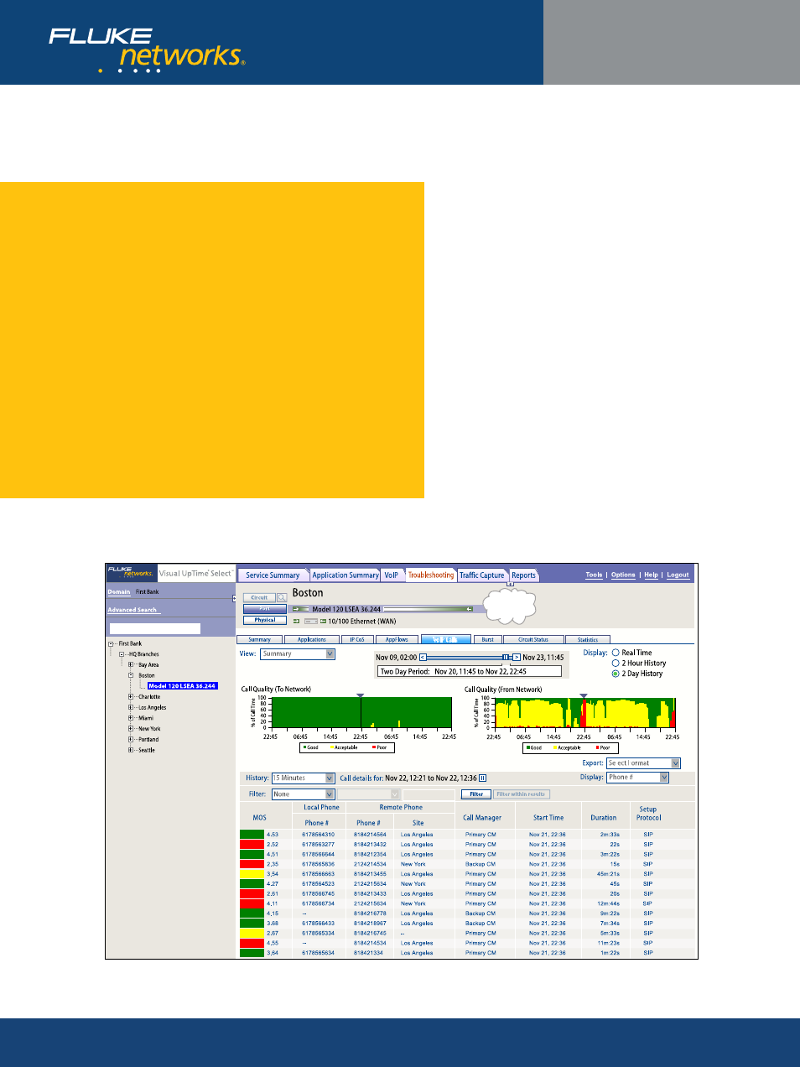Click the Fluke Networks logo in application header

(x=130, y=572)
